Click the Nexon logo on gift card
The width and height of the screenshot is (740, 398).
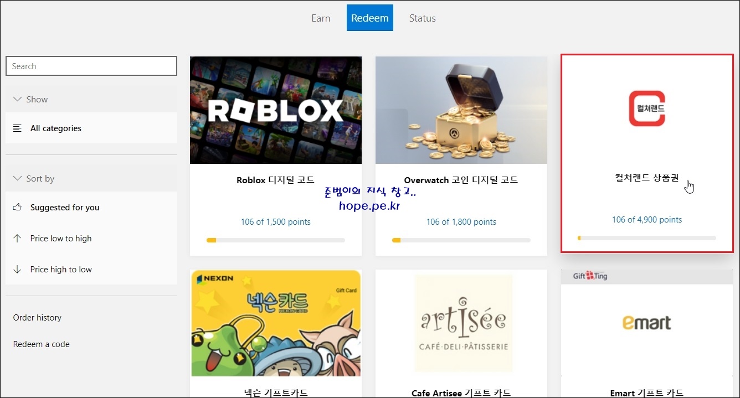(214, 278)
